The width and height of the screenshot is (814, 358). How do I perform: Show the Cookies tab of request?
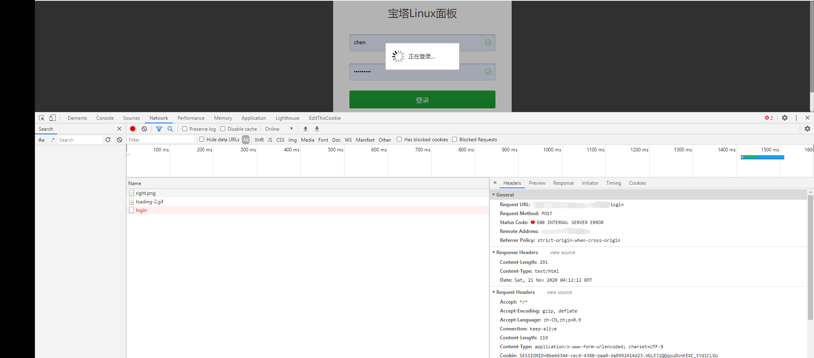pyautogui.click(x=637, y=183)
